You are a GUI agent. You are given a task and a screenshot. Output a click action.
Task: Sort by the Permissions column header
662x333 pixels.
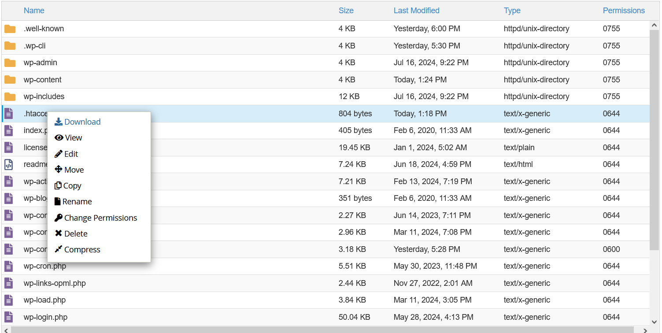(x=624, y=11)
